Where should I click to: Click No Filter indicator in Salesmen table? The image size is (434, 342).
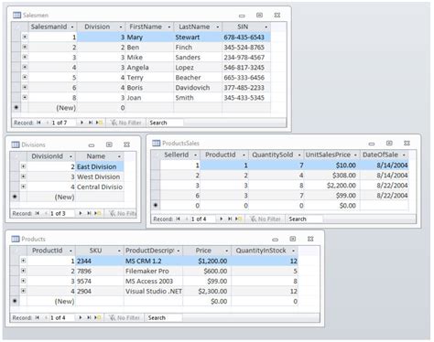coord(126,123)
